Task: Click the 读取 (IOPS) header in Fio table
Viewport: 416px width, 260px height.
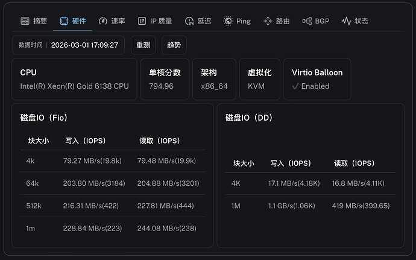Action: coord(160,141)
